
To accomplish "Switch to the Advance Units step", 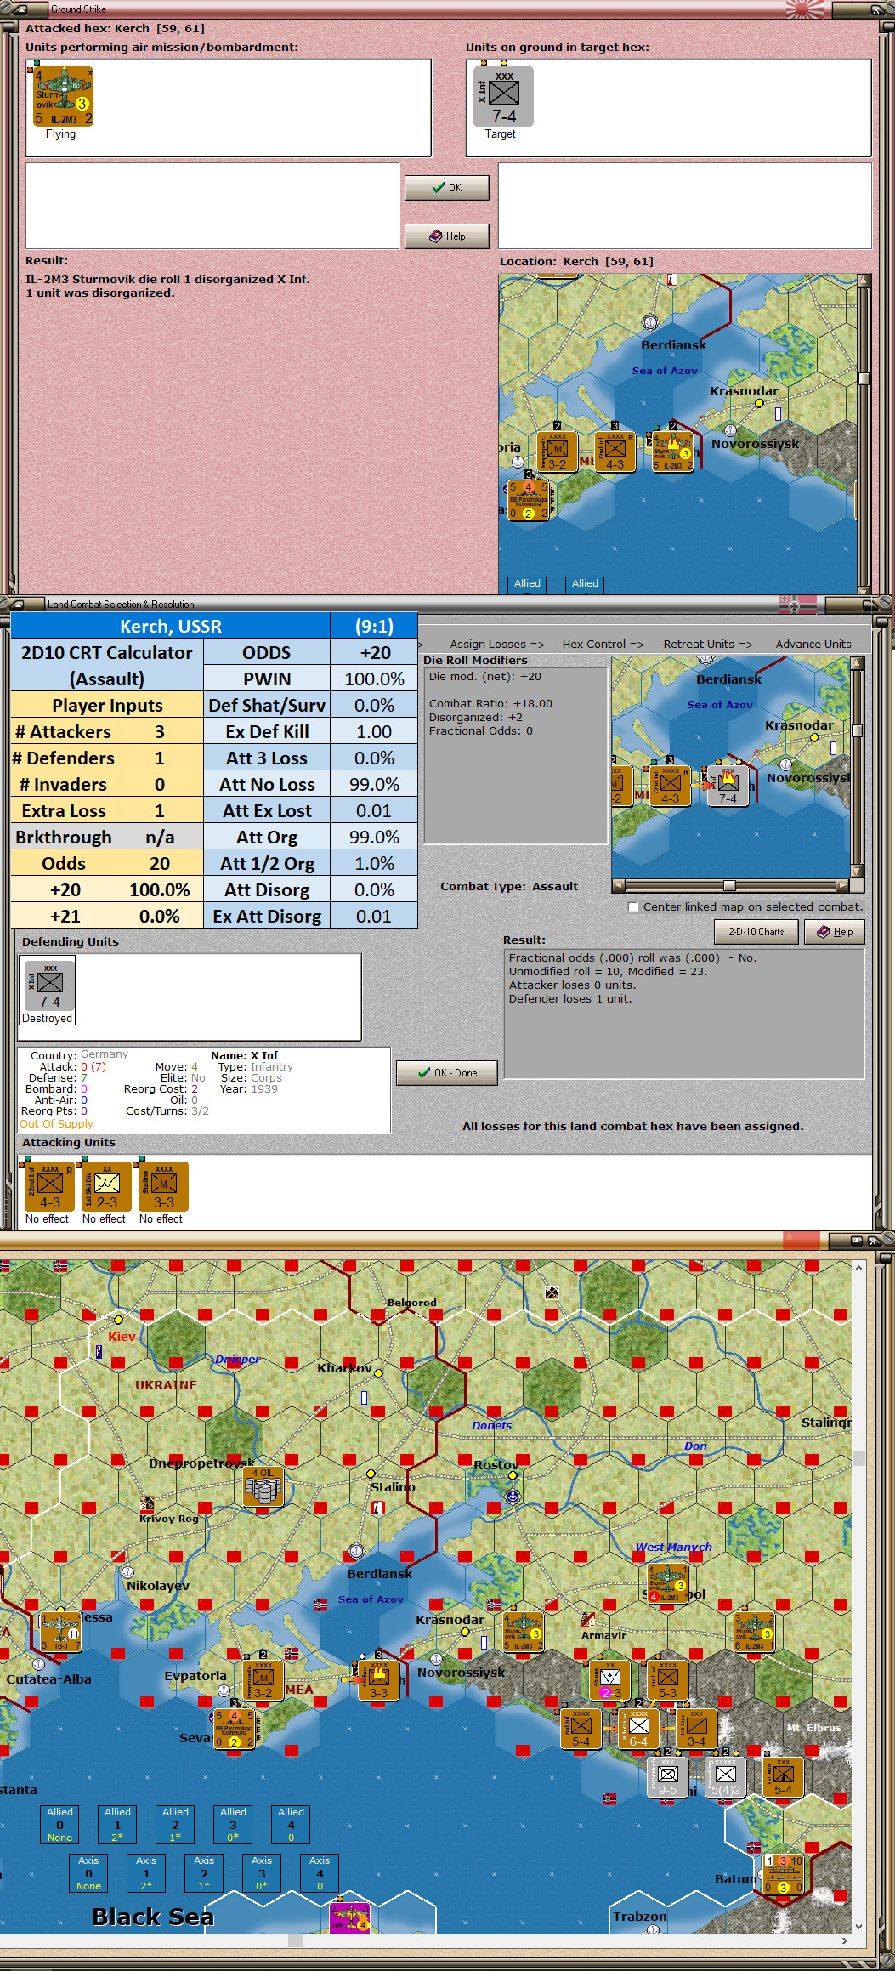I will click(x=813, y=645).
